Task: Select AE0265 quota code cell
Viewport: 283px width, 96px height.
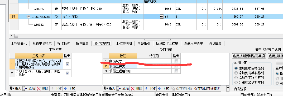Action: tap(39, 9)
